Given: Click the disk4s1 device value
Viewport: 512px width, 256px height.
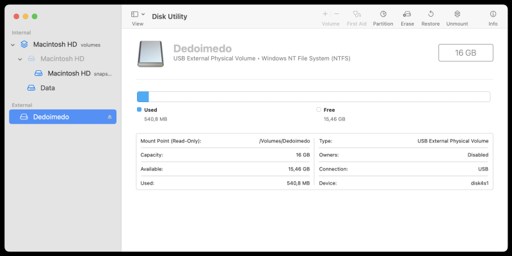Looking at the screenshot, I should click(x=479, y=183).
